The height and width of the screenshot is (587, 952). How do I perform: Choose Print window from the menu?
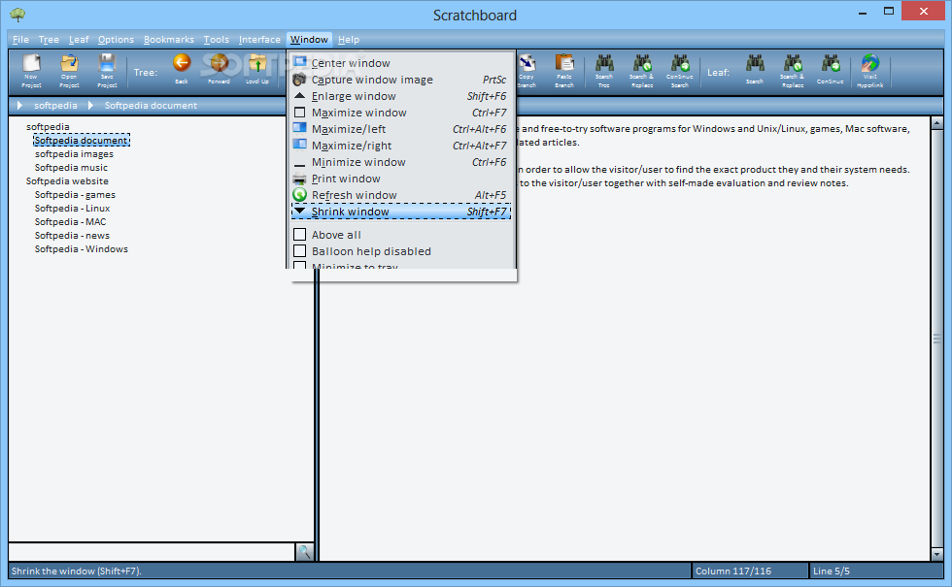pos(401,179)
